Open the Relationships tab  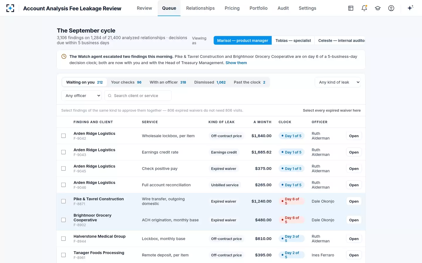click(x=200, y=8)
